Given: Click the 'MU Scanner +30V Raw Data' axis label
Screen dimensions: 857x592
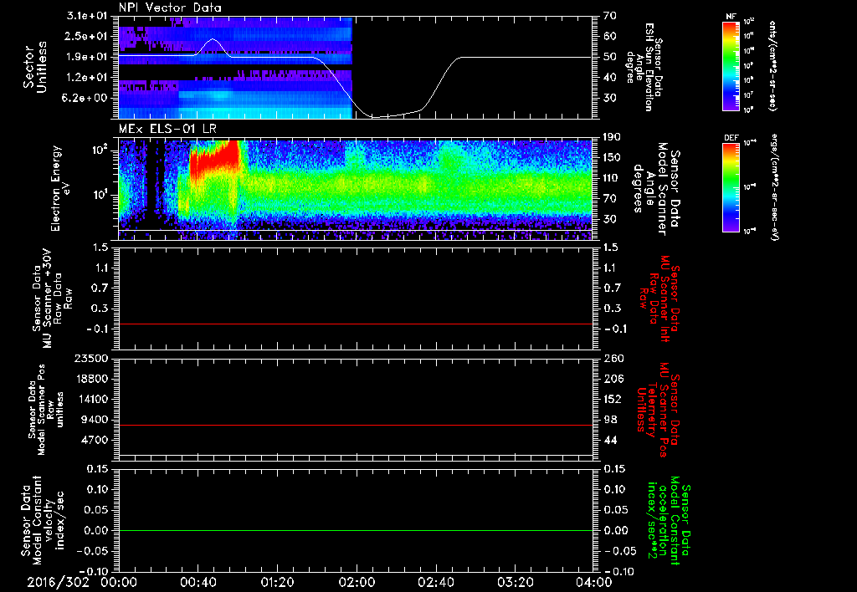Looking at the screenshot, I should (x=53, y=299).
